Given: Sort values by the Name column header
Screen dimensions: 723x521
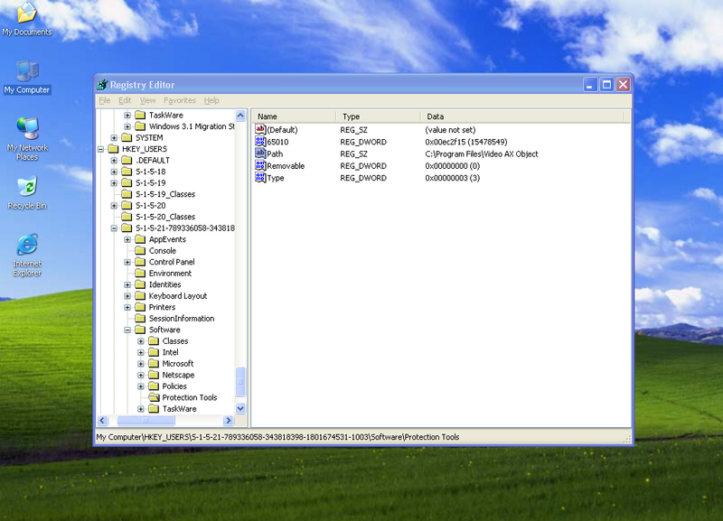Looking at the screenshot, I should [x=295, y=116].
